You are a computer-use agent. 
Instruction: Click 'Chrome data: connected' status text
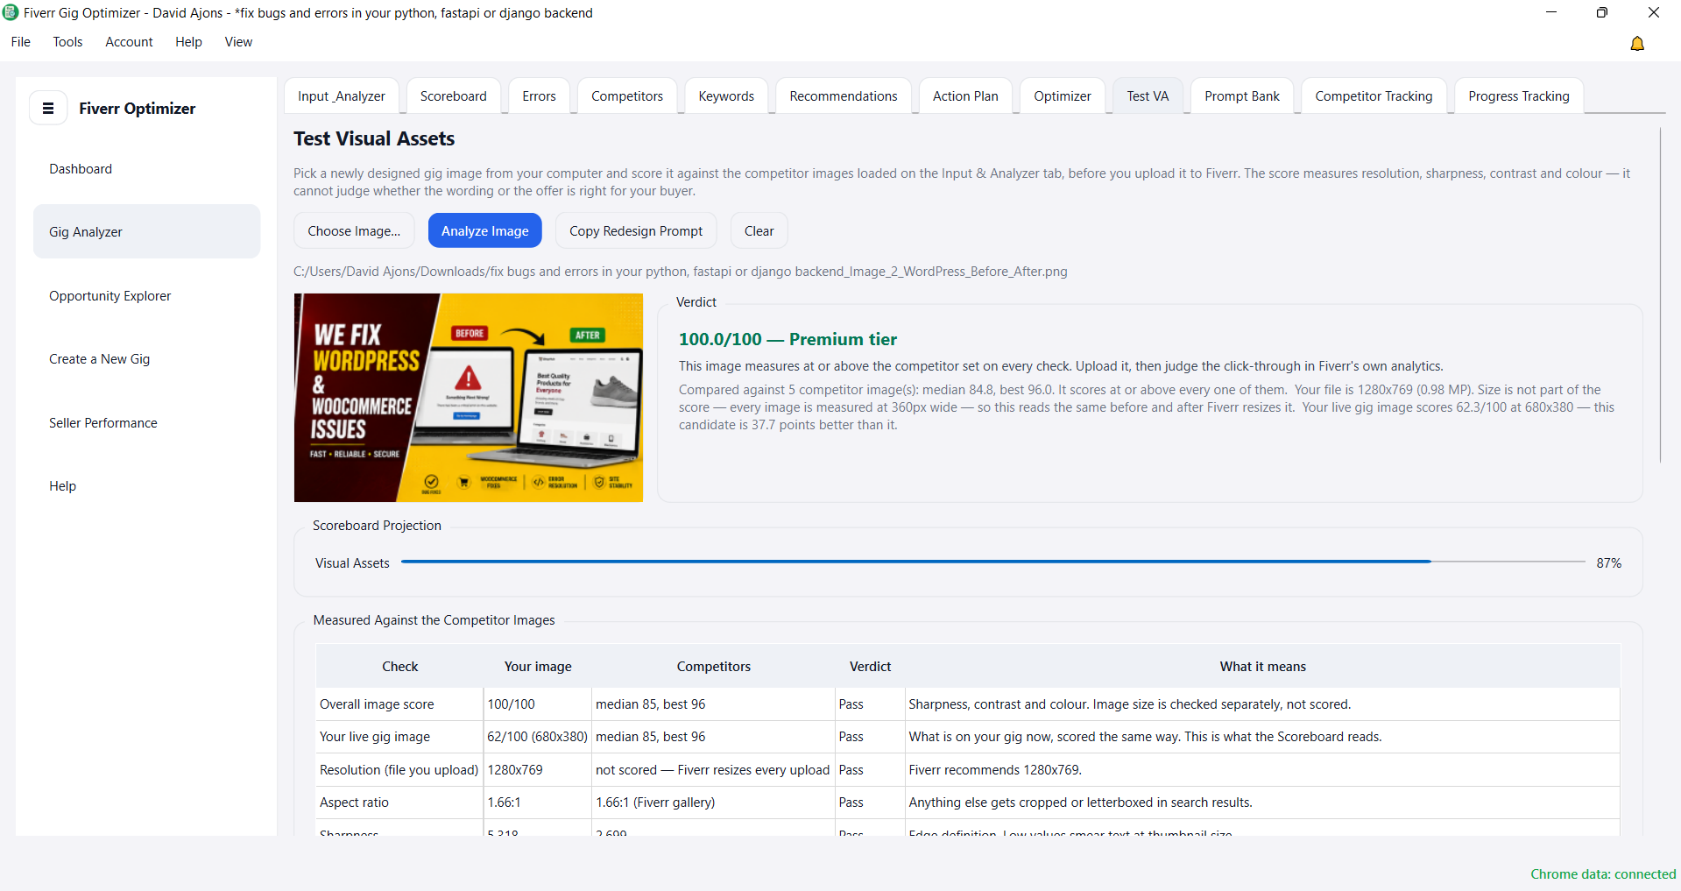point(1603,874)
